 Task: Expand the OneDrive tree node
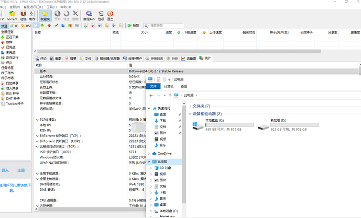point(149,153)
